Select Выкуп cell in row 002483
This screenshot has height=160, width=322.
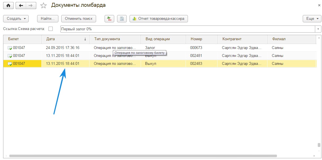click(x=163, y=64)
